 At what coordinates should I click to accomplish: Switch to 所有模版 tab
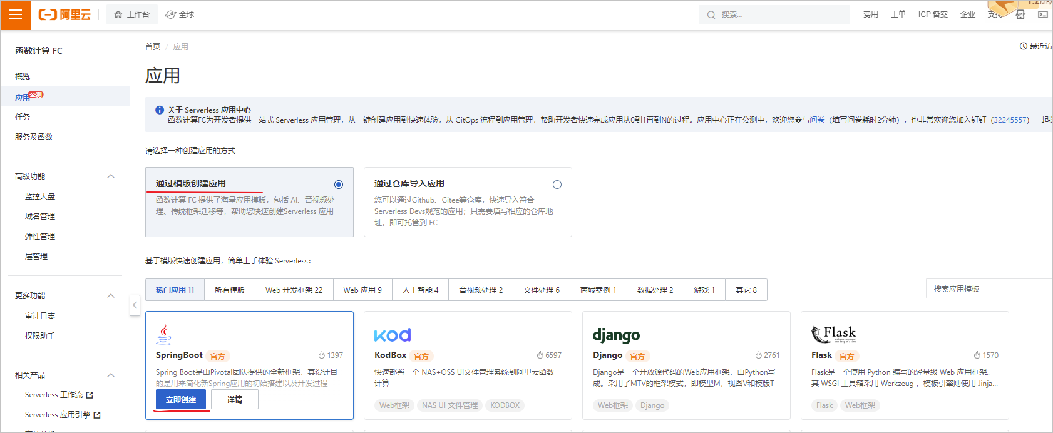[x=230, y=290]
